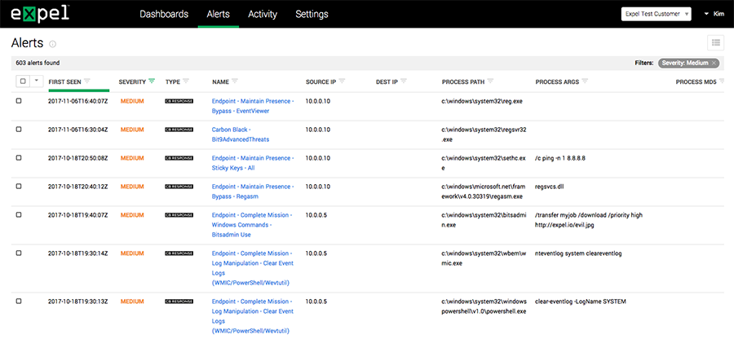The height and width of the screenshot is (339, 734).
Task: Open the First Seen column filter icon
Action: click(87, 81)
